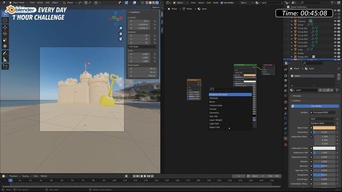Open the Object Data green triangle tab
The height and width of the screenshot is (192, 342).
pyautogui.click(x=285, y=133)
